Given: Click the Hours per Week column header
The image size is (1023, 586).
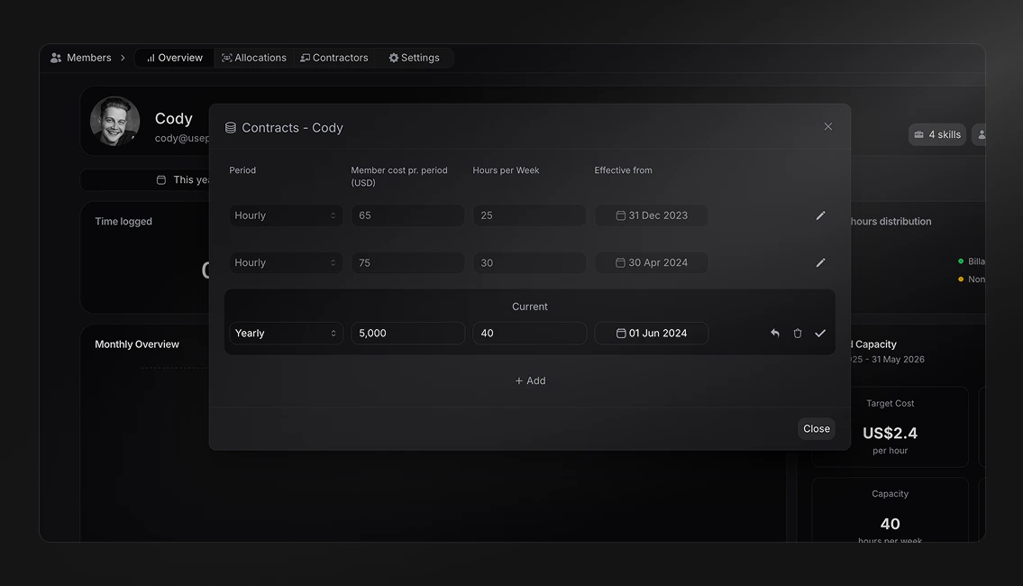Looking at the screenshot, I should coord(506,170).
